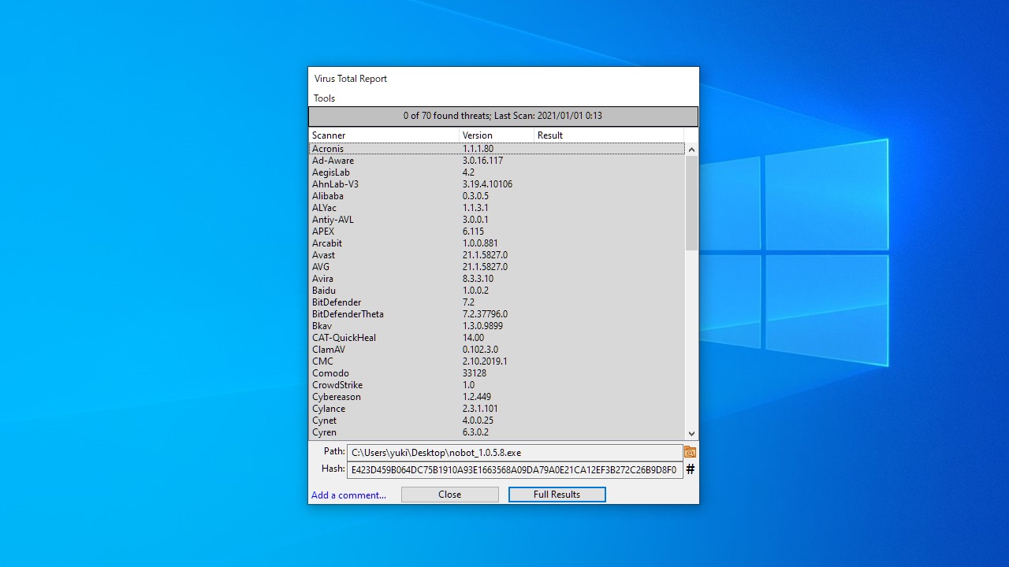1009x567 pixels.
Task: Click the Virus Total Report title
Action: (x=351, y=79)
